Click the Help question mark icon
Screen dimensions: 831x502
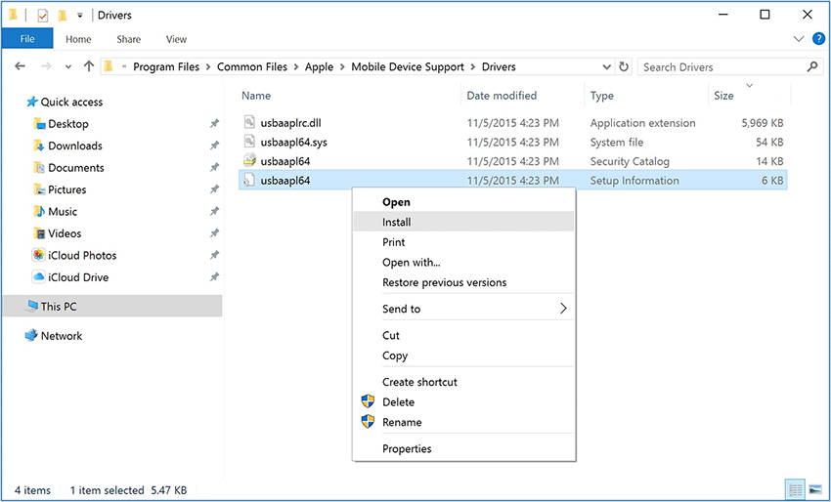818,39
